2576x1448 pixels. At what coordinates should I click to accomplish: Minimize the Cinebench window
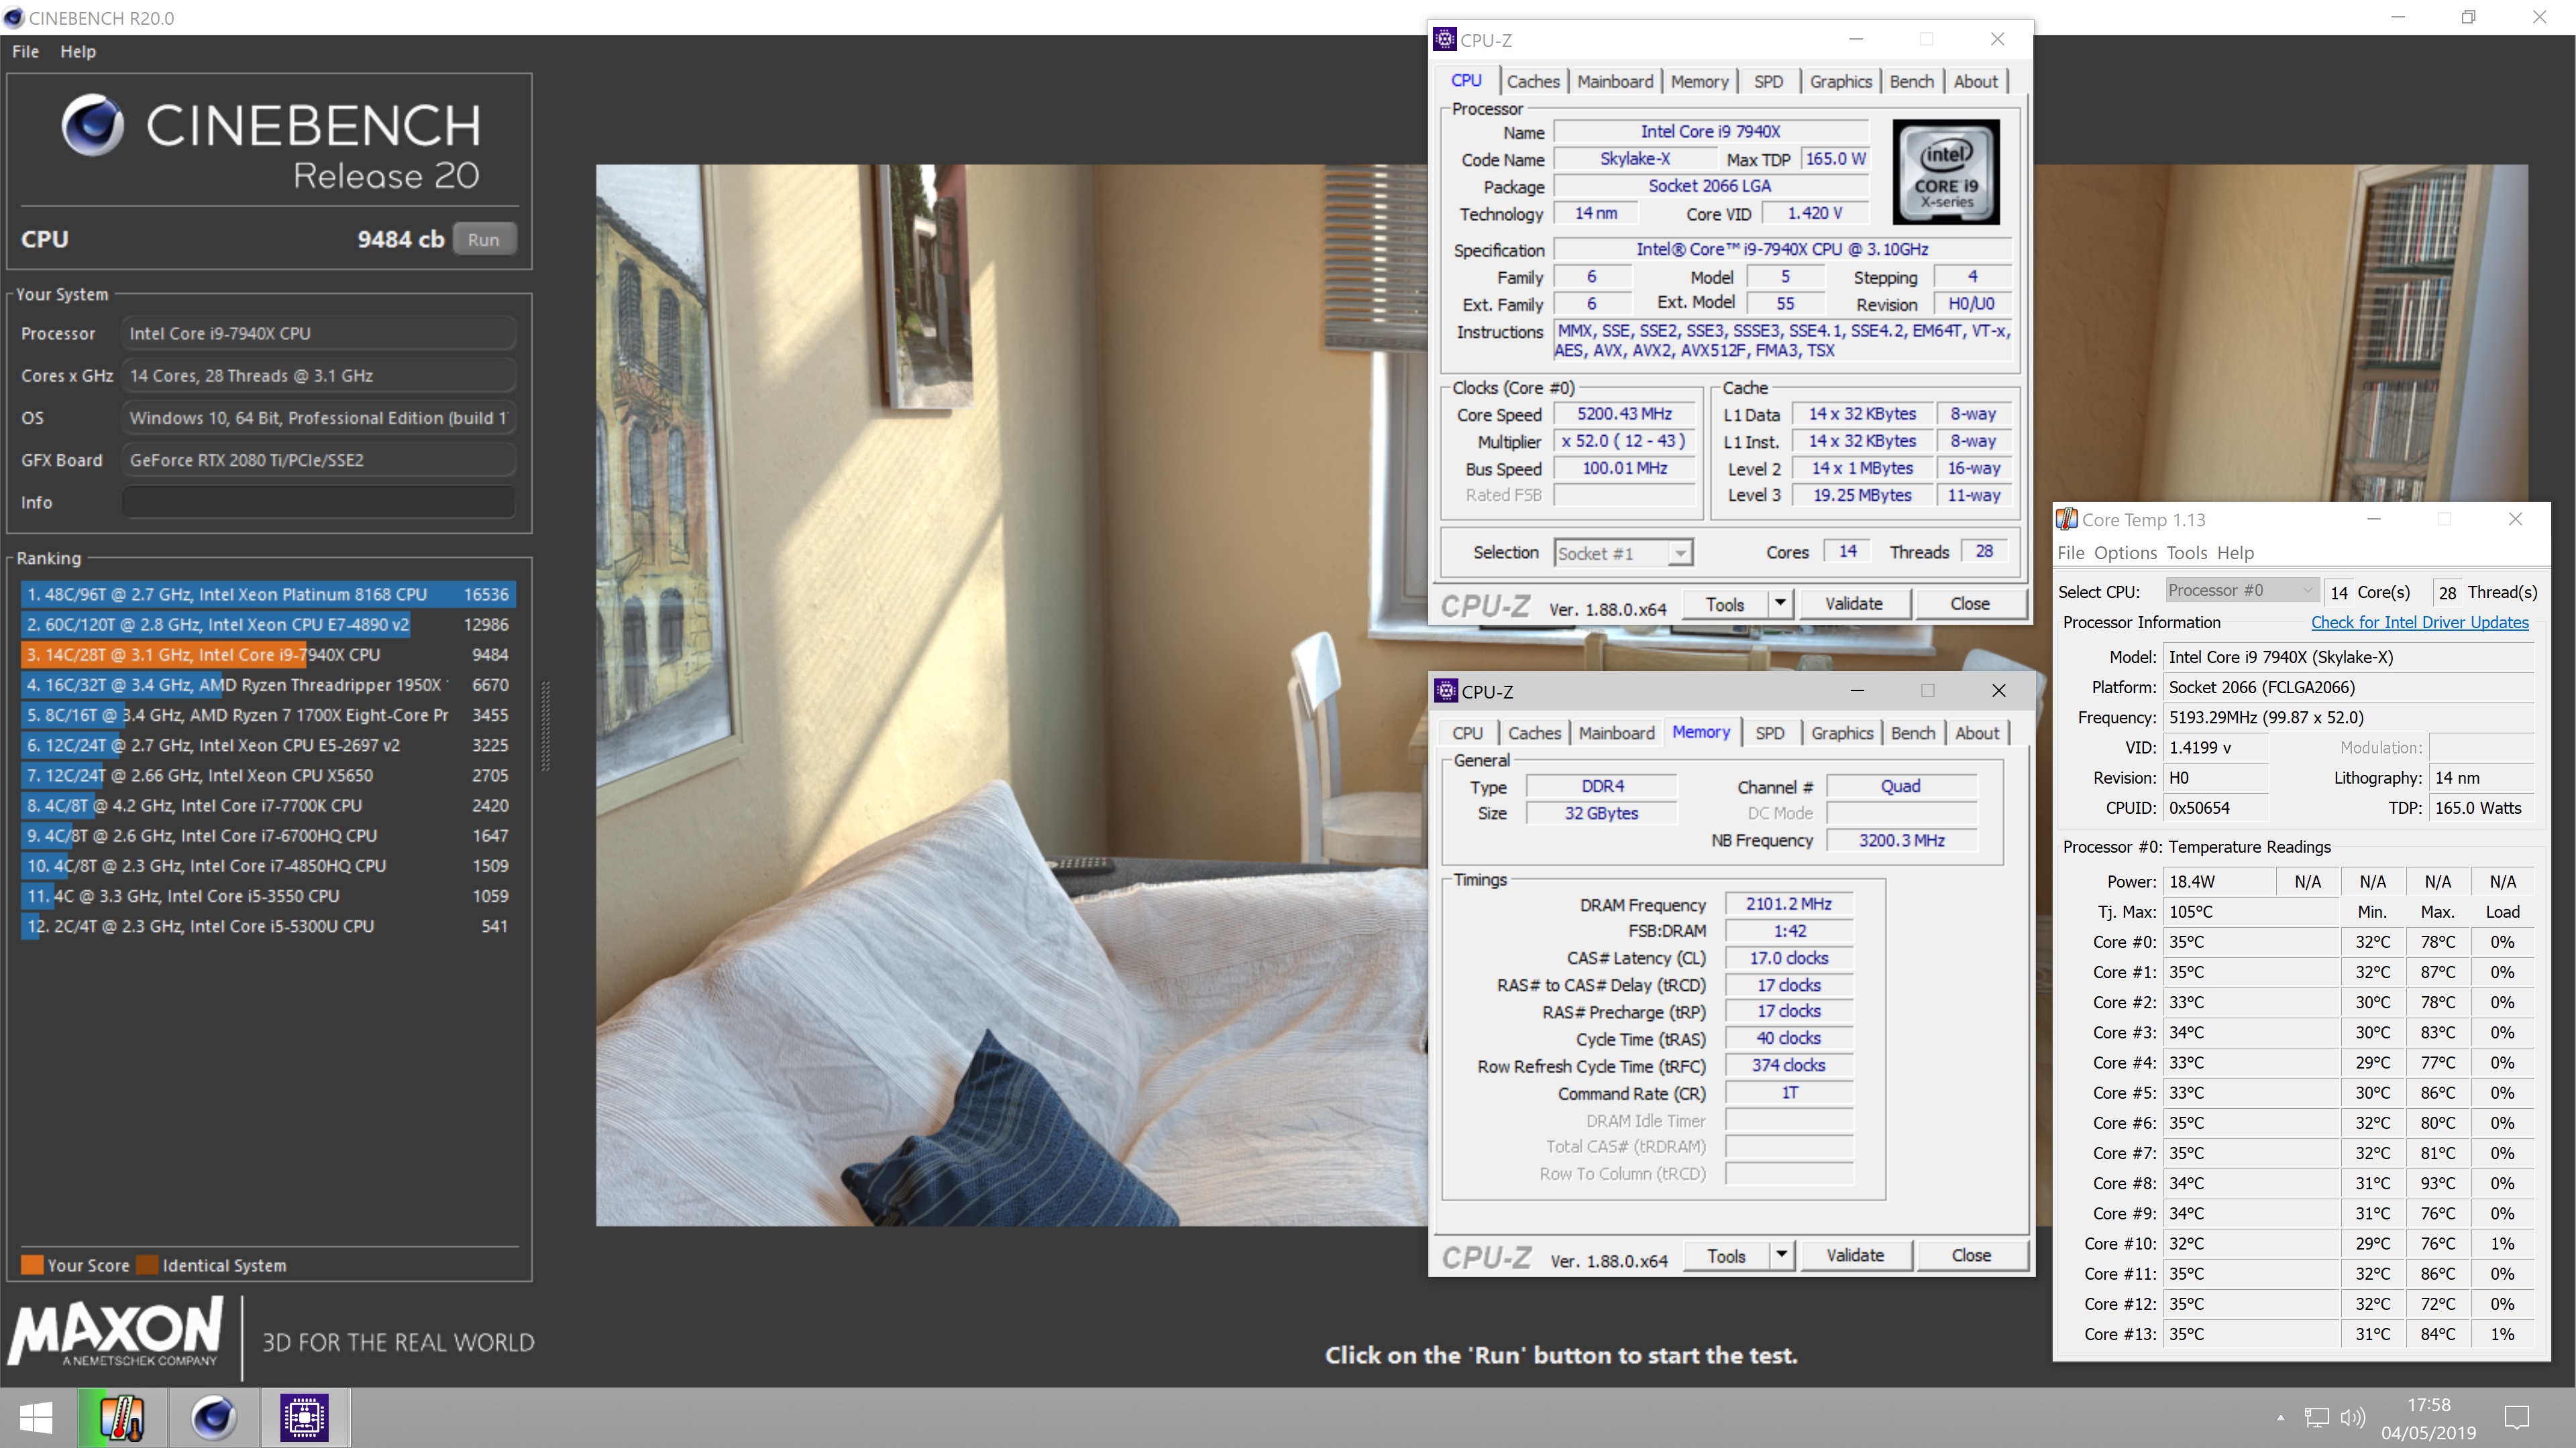coord(2397,17)
